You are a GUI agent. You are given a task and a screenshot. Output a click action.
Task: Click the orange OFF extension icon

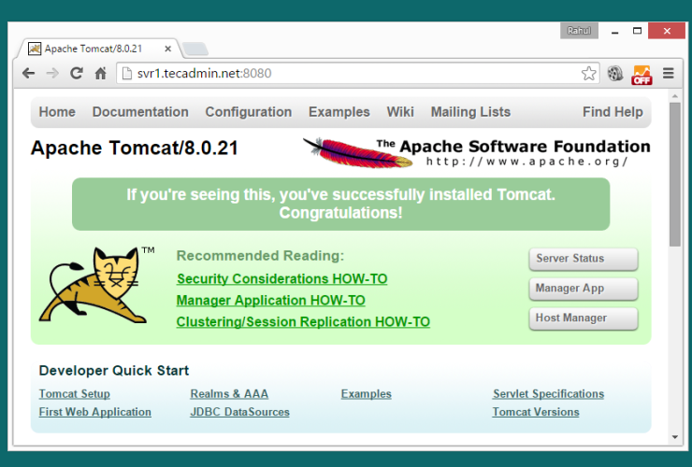pyautogui.click(x=642, y=74)
